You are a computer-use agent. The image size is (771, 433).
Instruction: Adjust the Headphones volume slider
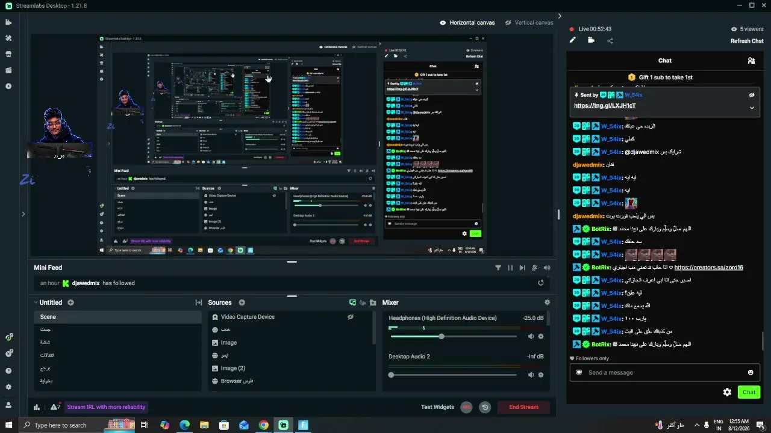(x=454, y=337)
